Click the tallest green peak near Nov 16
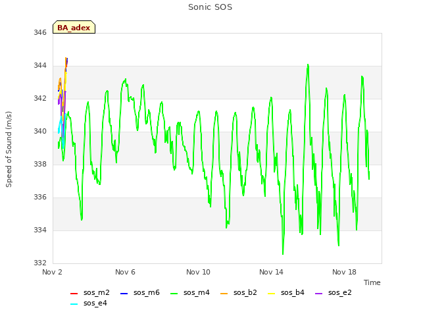Viewport: 421px width, 316px height. pos(308,65)
